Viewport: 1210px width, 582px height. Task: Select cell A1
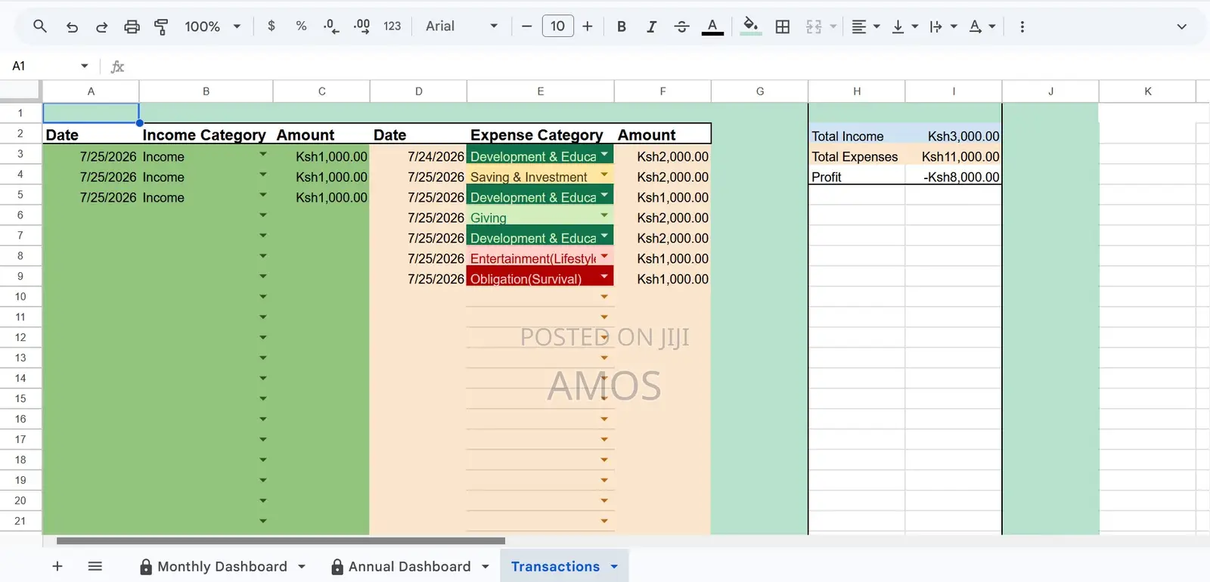point(91,113)
